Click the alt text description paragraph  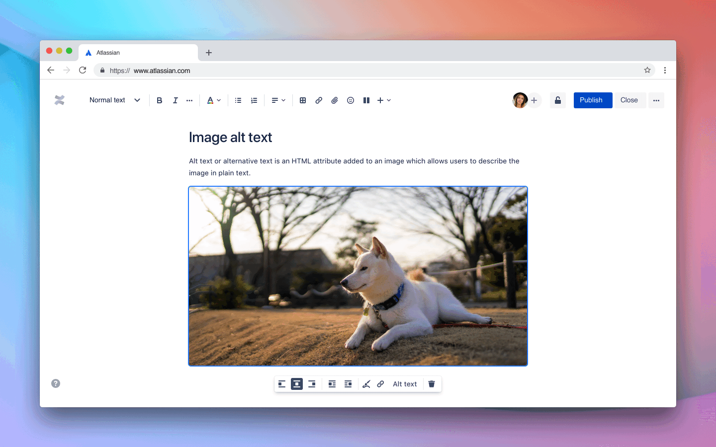coord(354,167)
